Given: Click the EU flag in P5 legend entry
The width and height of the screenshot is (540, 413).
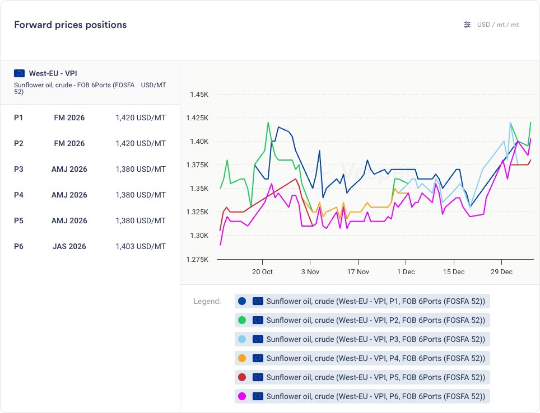Looking at the screenshot, I should pyautogui.click(x=258, y=377).
